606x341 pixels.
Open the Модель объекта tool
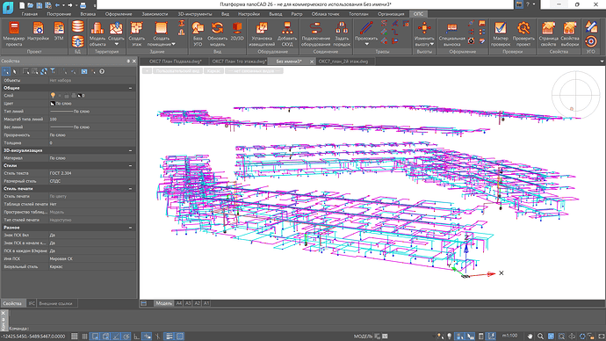pos(97,34)
